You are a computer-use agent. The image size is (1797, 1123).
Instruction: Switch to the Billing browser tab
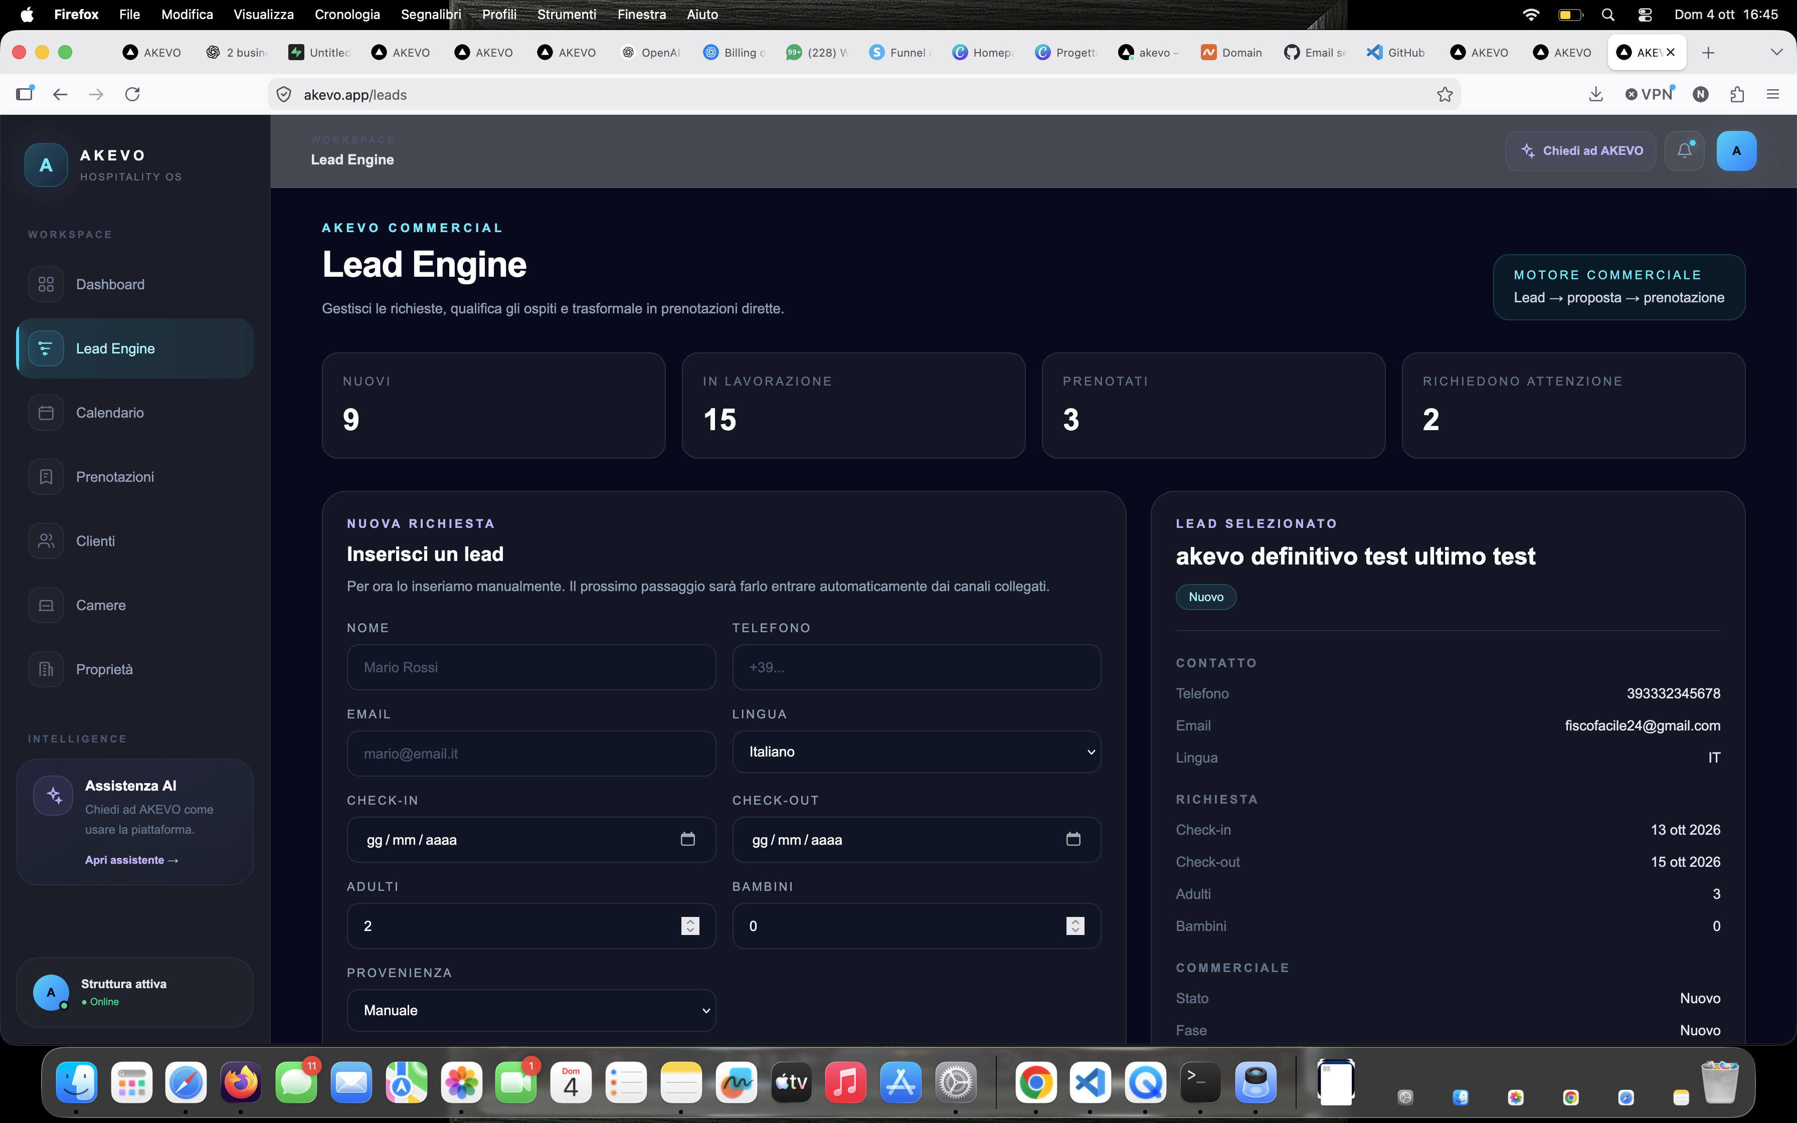[x=735, y=52]
